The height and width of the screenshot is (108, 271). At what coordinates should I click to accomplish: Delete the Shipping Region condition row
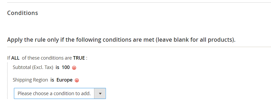pos(77,80)
